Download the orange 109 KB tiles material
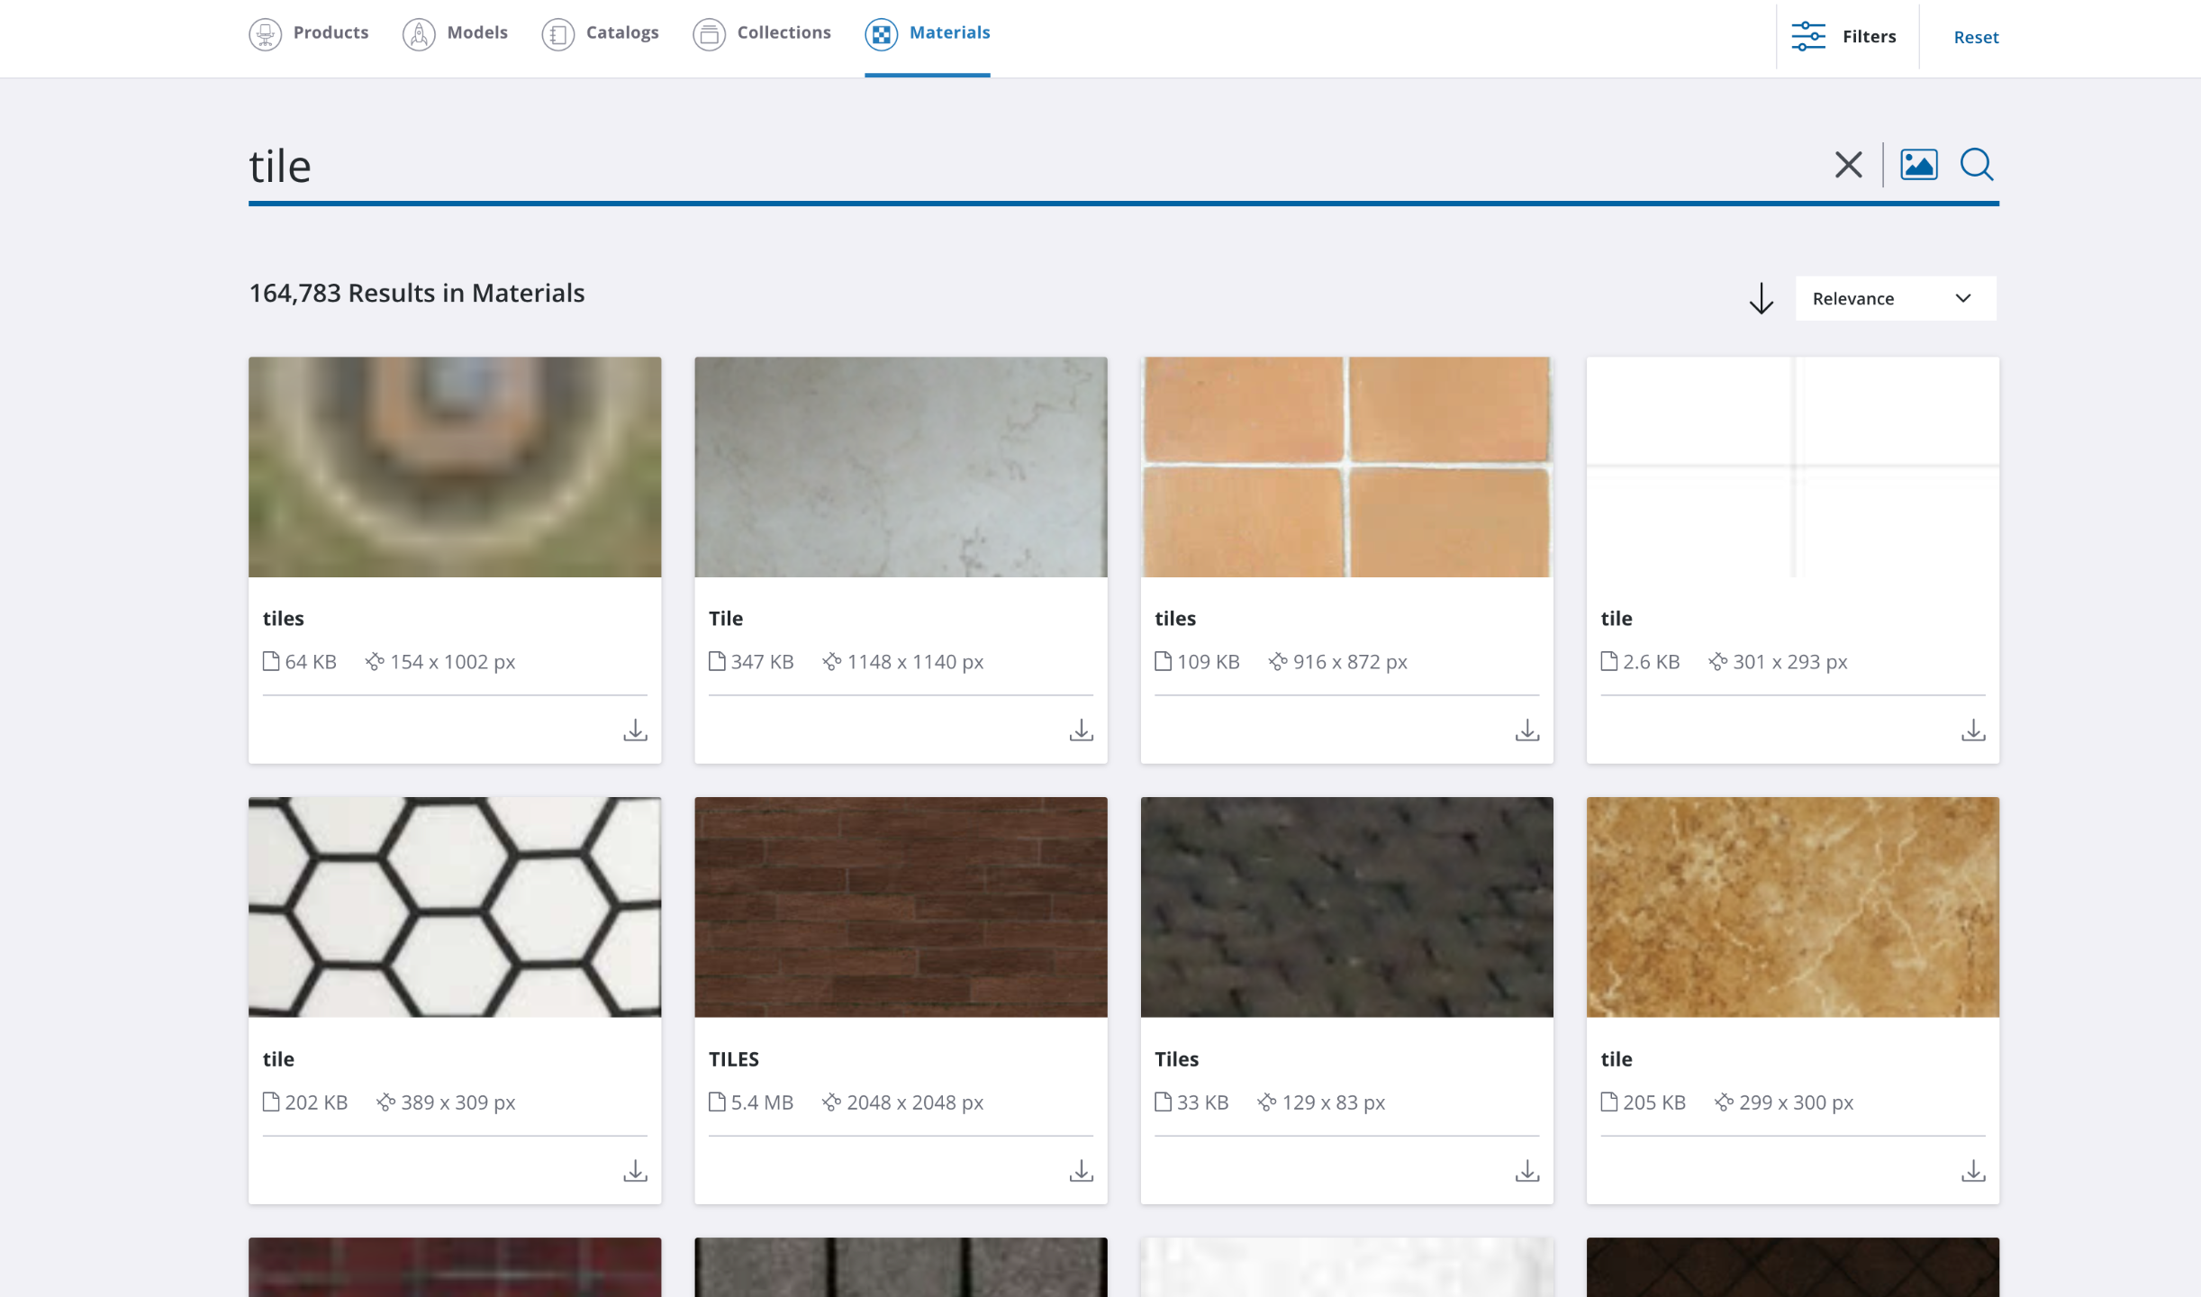Image resolution: width=2201 pixels, height=1297 pixels. coord(1526,730)
